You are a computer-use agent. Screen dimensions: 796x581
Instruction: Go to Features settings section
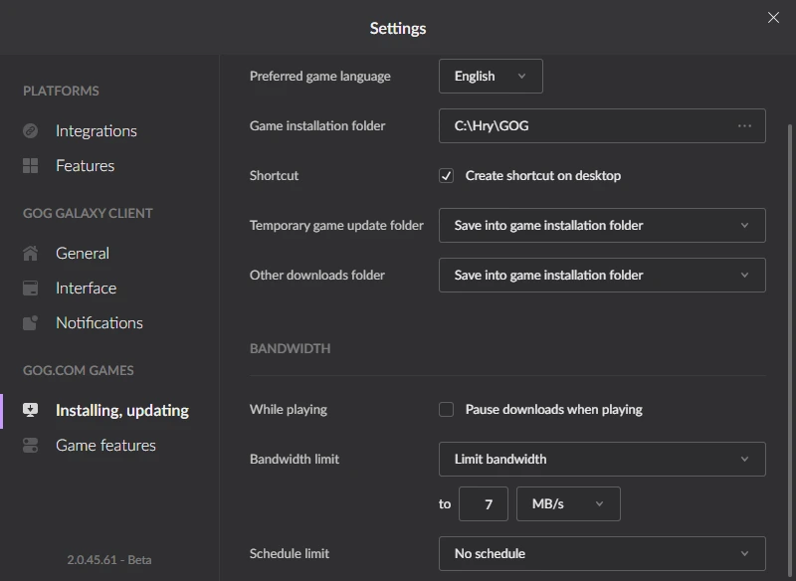(x=86, y=166)
